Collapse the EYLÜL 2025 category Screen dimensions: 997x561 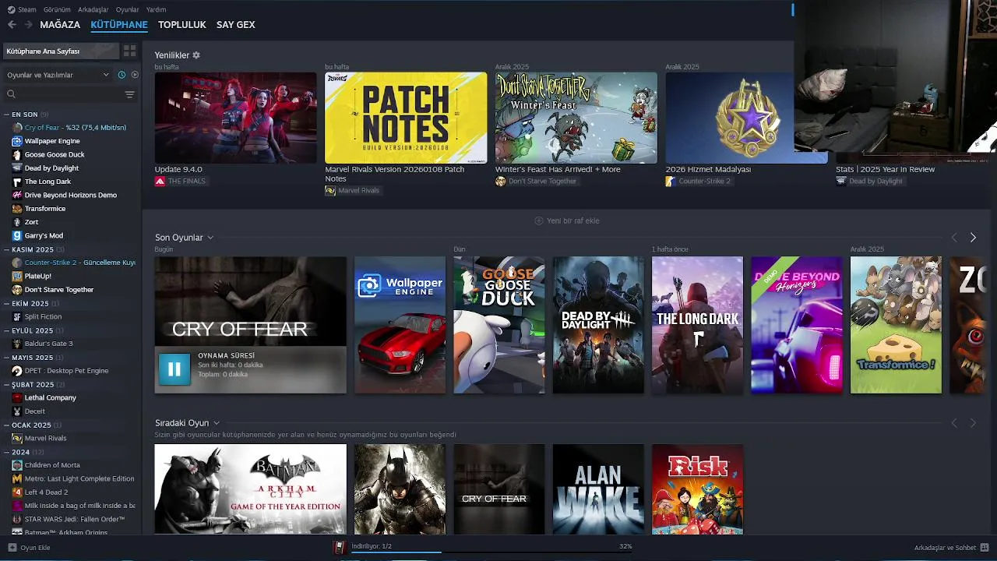[7, 330]
